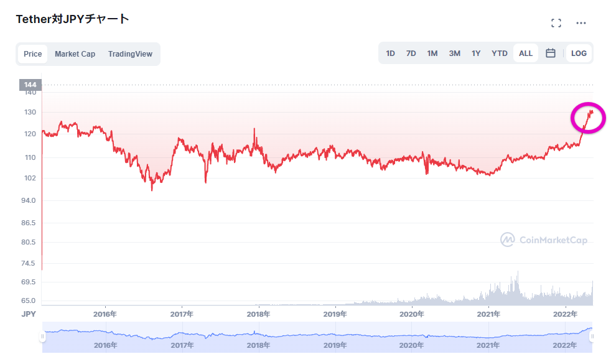
Task: Click the 2017年 label on the chart axis
Action: pyautogui.click(x=182, y=314)
